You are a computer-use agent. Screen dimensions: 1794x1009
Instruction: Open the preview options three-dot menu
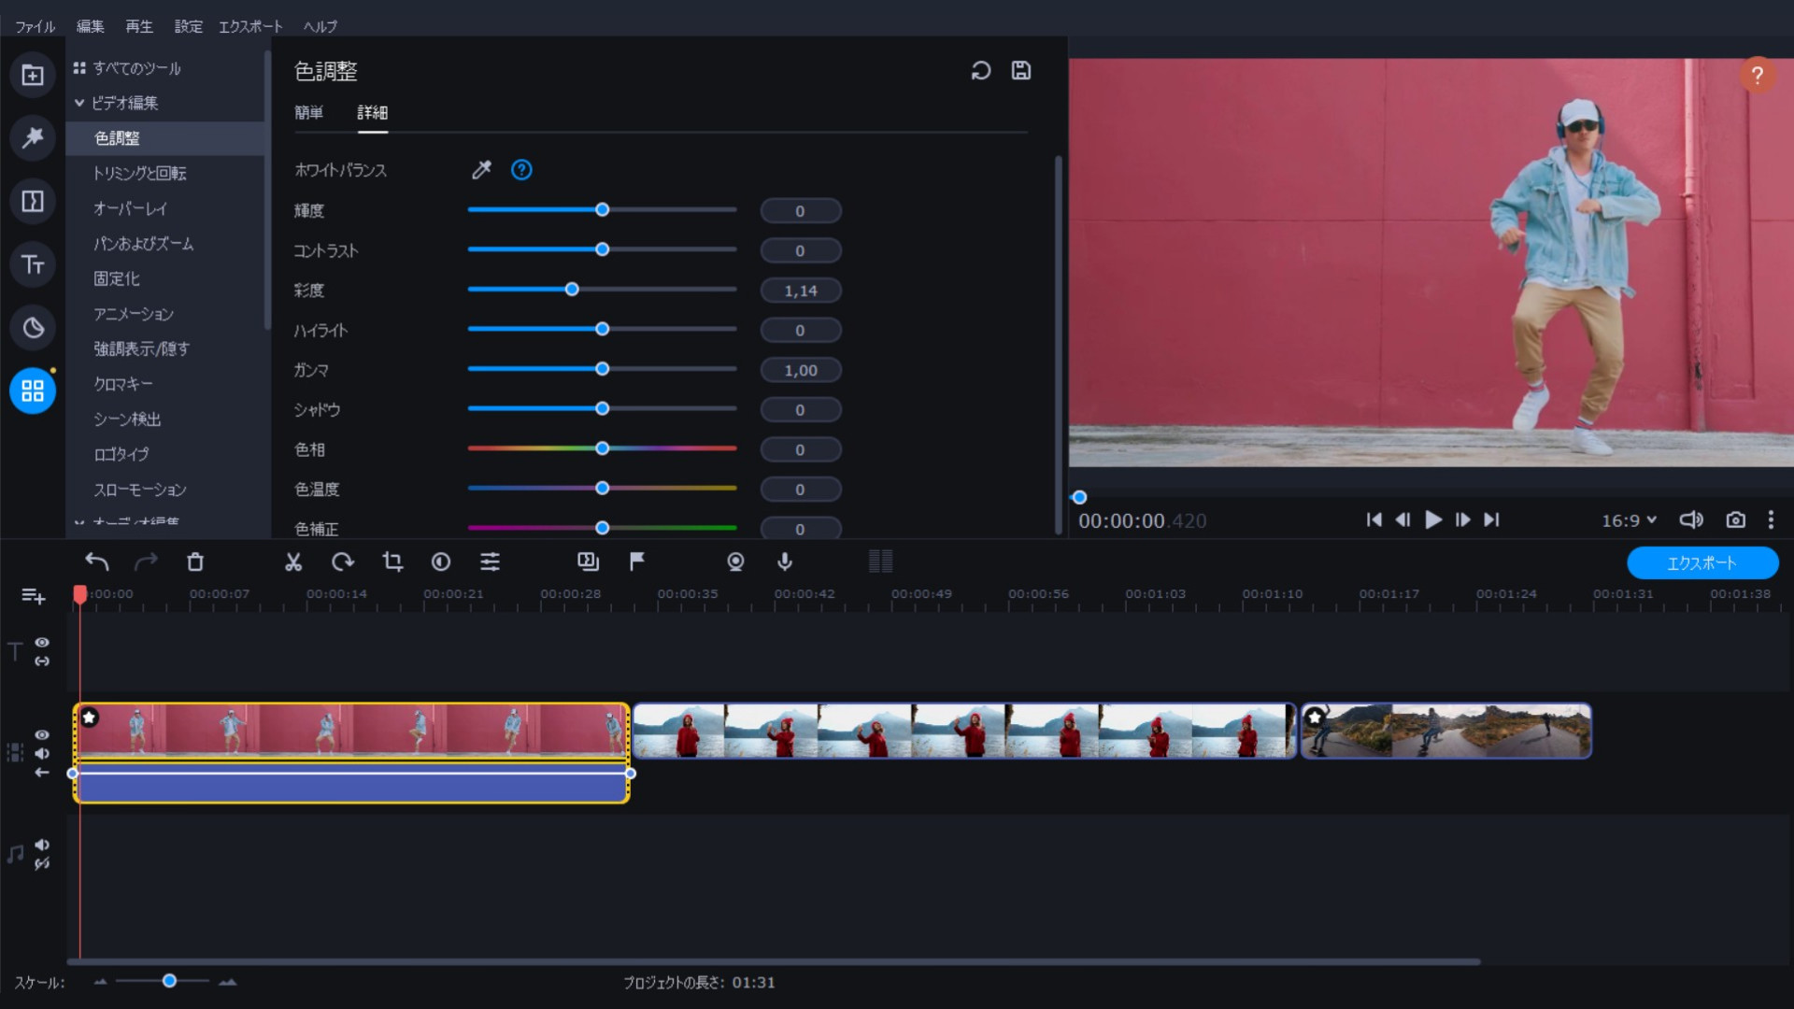pos(1771,520)
